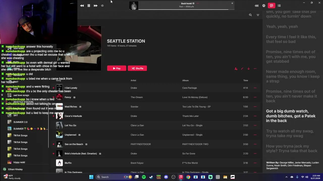
Task: Toggle the favorite star on Bria's Interlude
Action: 53,154
